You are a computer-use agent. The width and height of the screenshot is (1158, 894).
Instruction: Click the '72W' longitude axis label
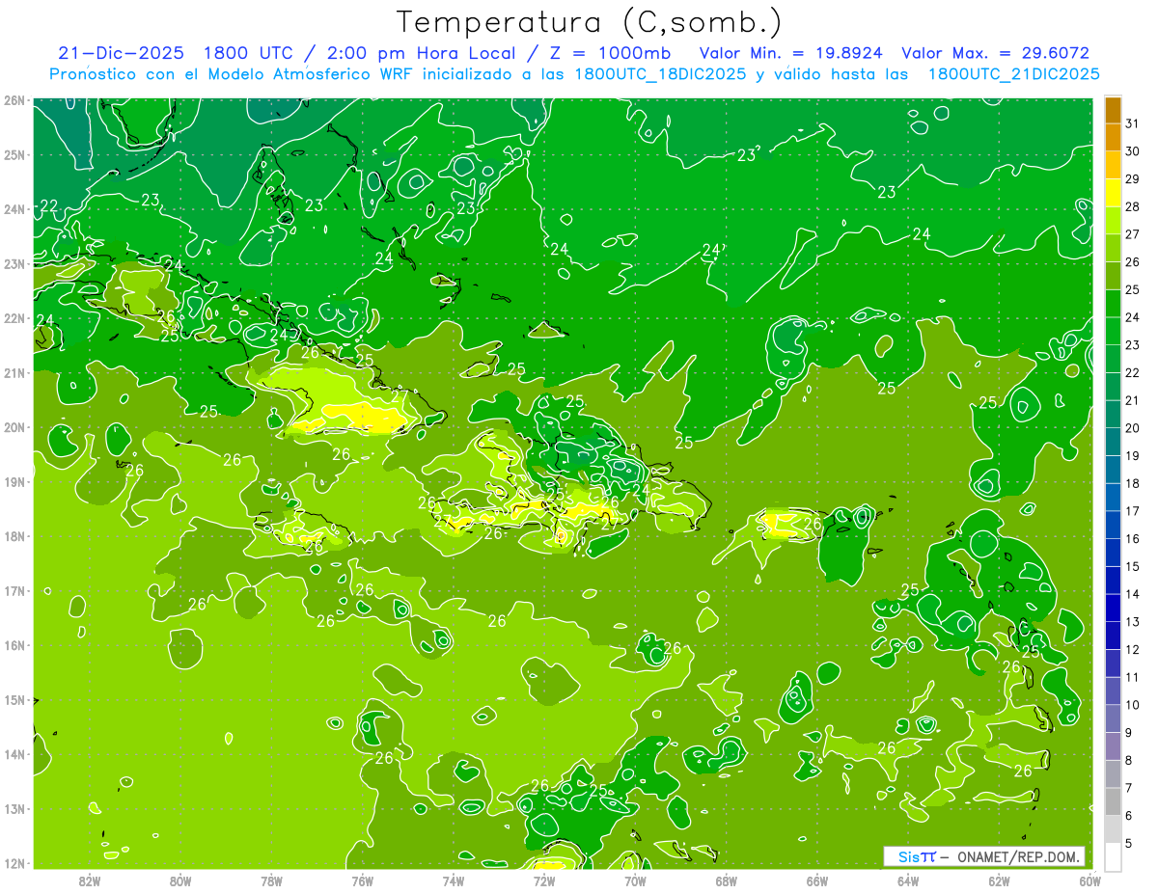544,880
